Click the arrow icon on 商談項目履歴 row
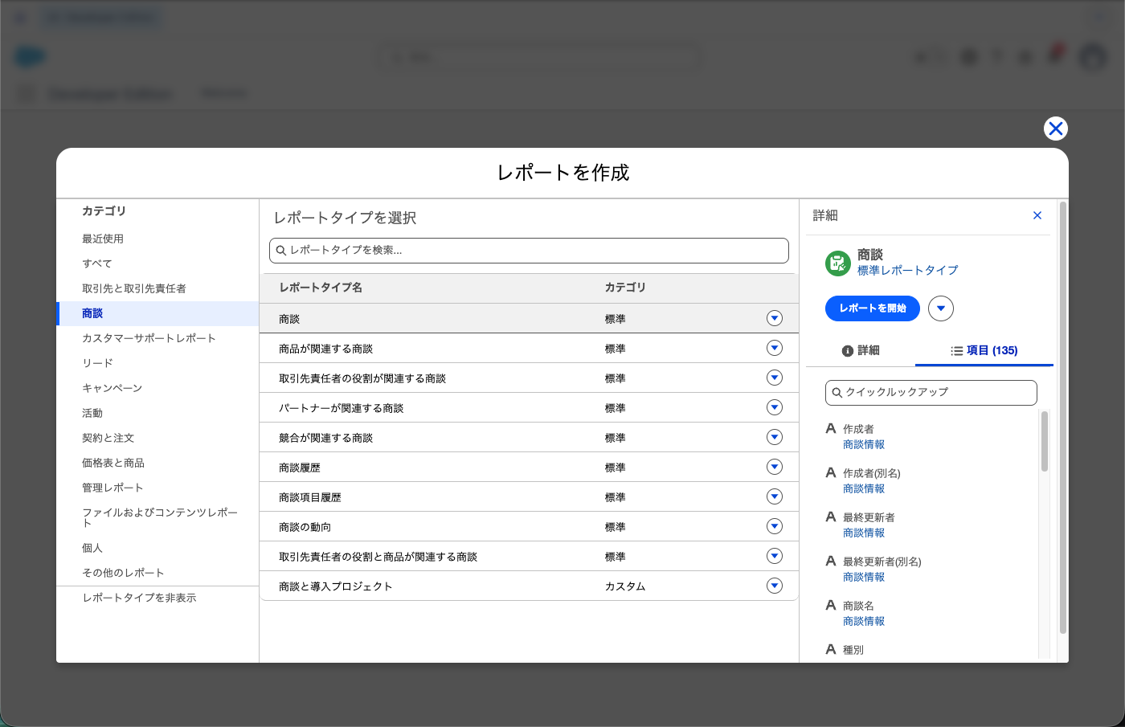 (x=775, y=496)
